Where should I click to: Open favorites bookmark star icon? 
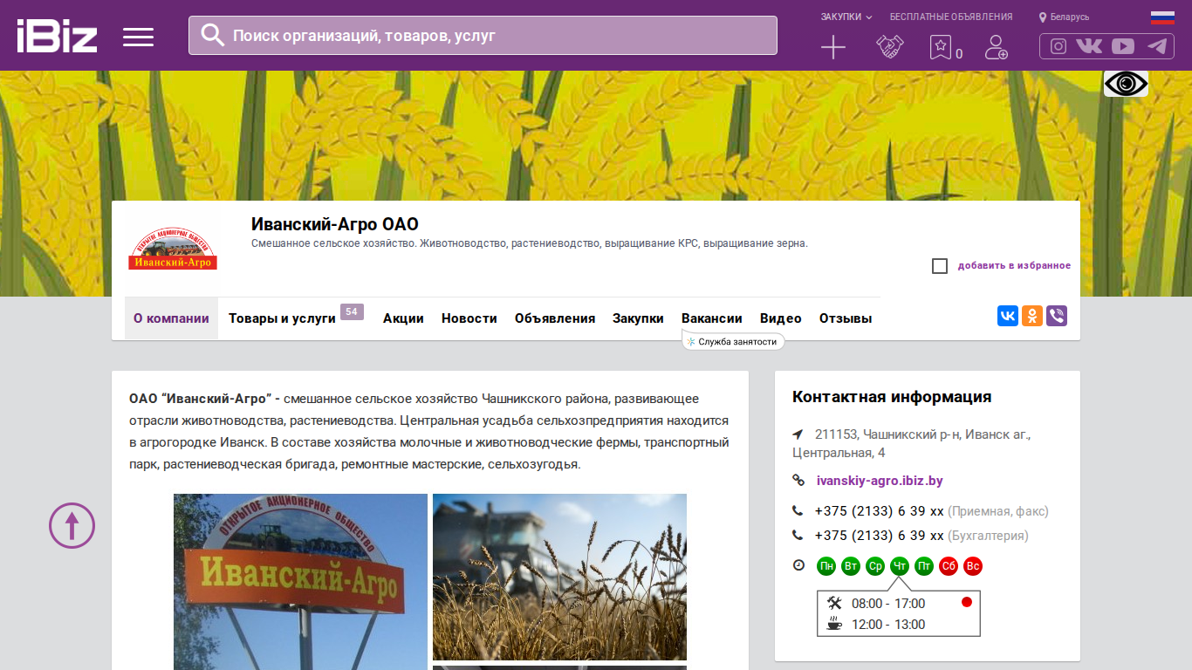coord(940,47)
